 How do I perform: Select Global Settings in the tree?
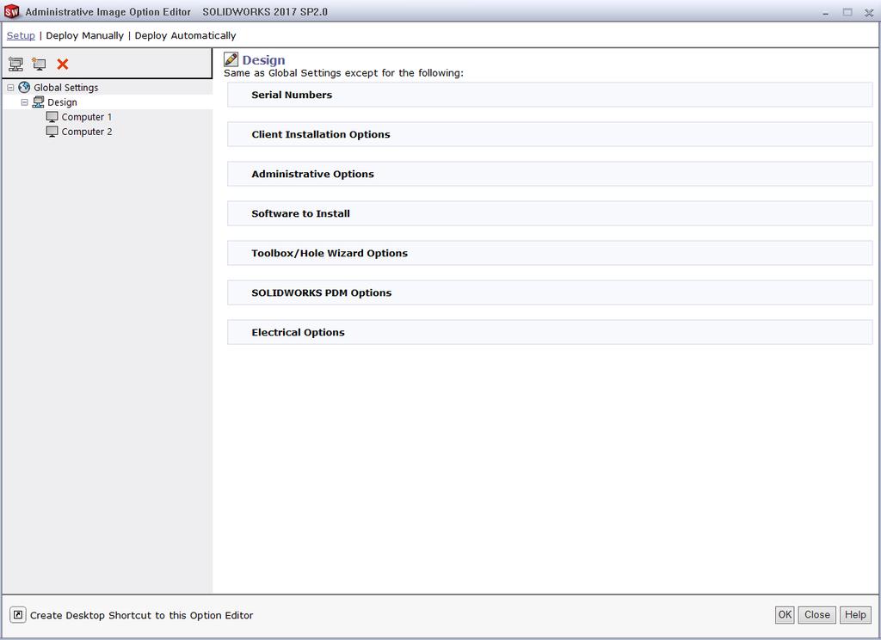tap(65, 88)
